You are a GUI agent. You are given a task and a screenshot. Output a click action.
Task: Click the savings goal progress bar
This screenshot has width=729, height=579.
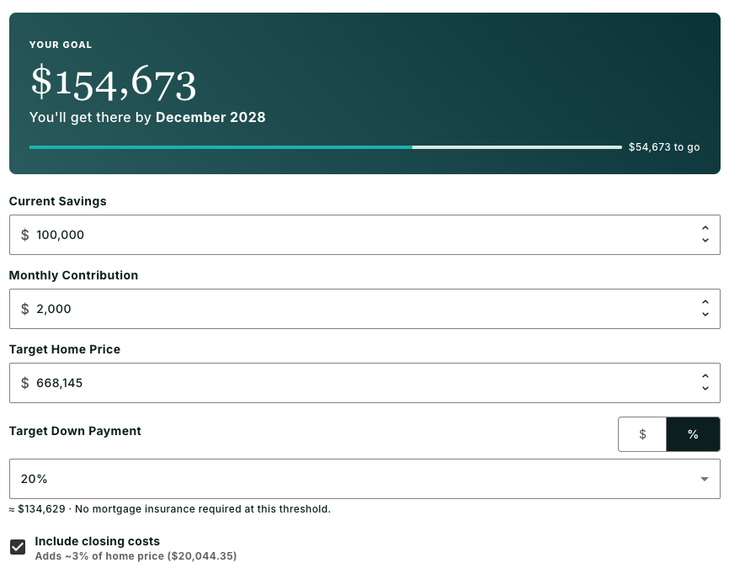coord(326,147)
